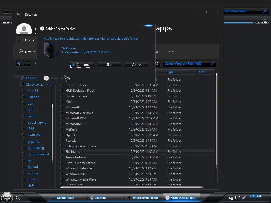Select the IObit folder row

point(137,102)
